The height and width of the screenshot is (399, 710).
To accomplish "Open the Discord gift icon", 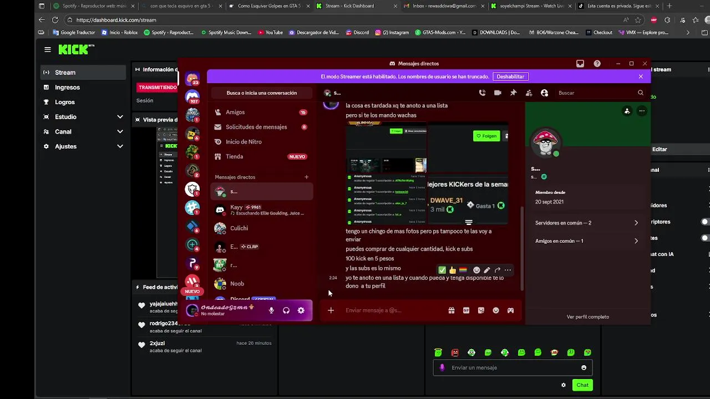I will 452,310.
